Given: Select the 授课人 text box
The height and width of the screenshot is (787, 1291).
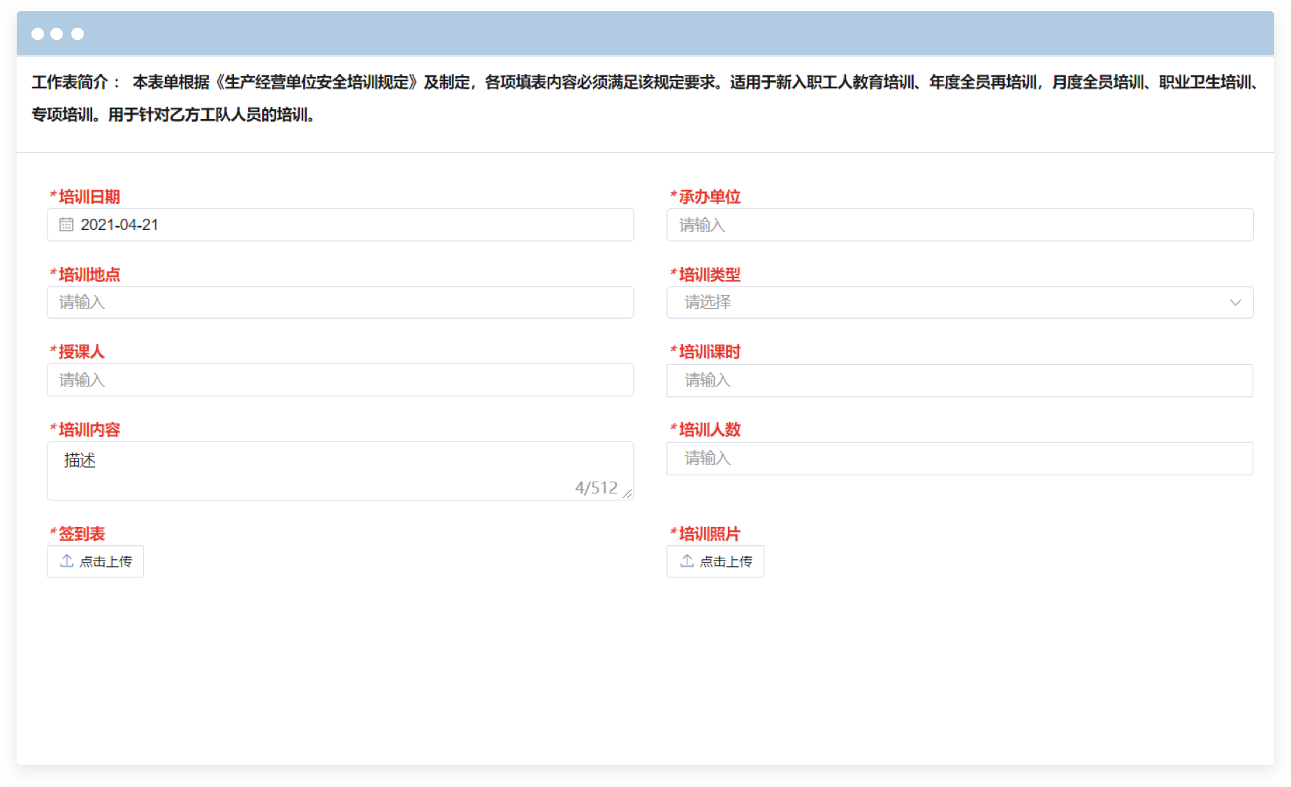Looking at the screenshot, I should coord(340,380).
